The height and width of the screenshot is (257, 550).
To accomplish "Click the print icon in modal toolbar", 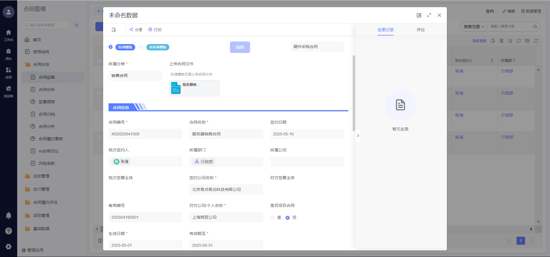I will [x=150, y=29].
